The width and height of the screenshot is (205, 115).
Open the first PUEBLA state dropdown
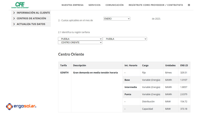(x=80, y=39)
